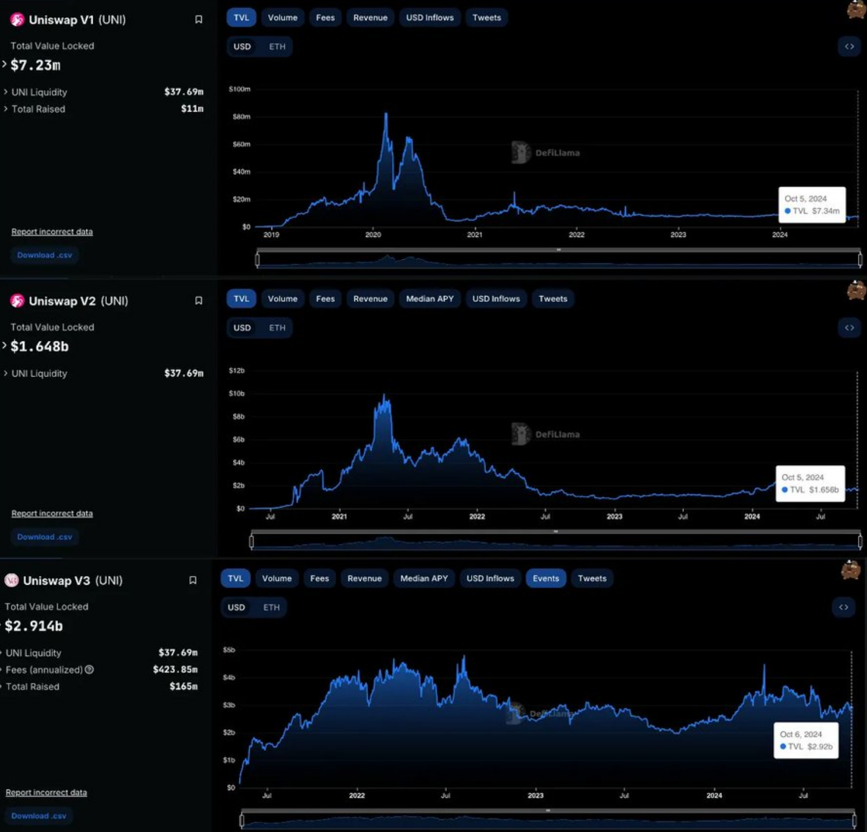
Task: Toggle Volume chart in Uniswap V3
Action: [277, 578]
